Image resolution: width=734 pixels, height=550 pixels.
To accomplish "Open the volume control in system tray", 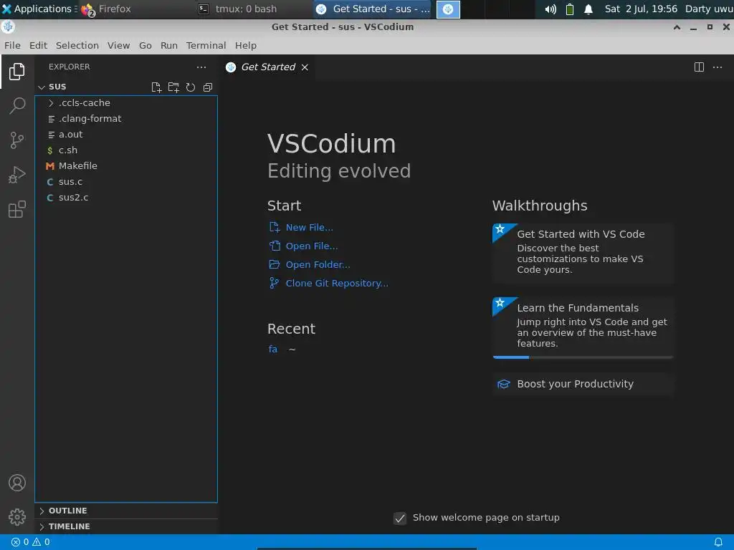I will coord(550,9).
